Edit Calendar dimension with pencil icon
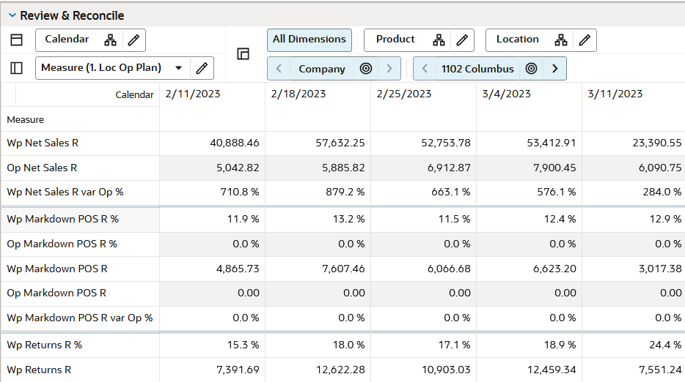This screenshot has height=382, width=685. point(133,40)
